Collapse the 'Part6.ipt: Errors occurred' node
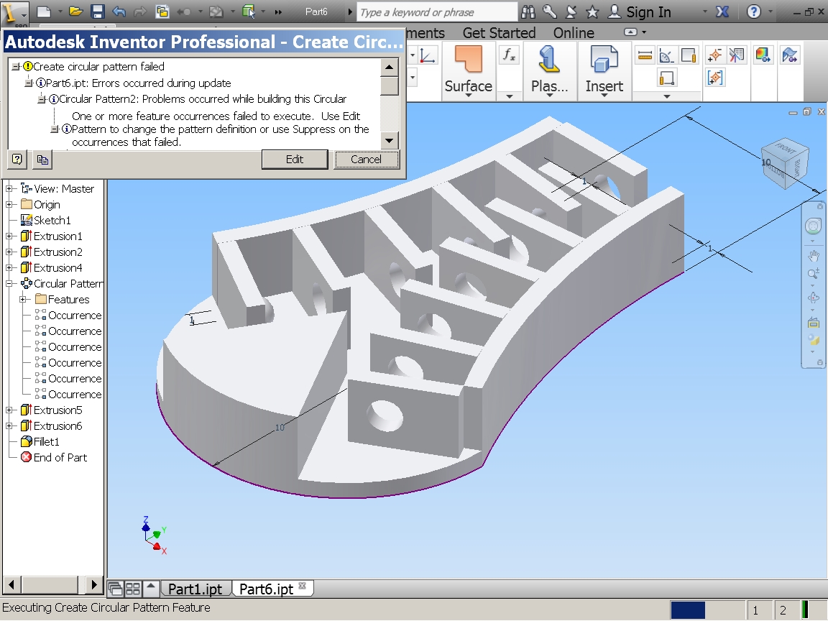 pyautogui.click(x=29, y=83)
